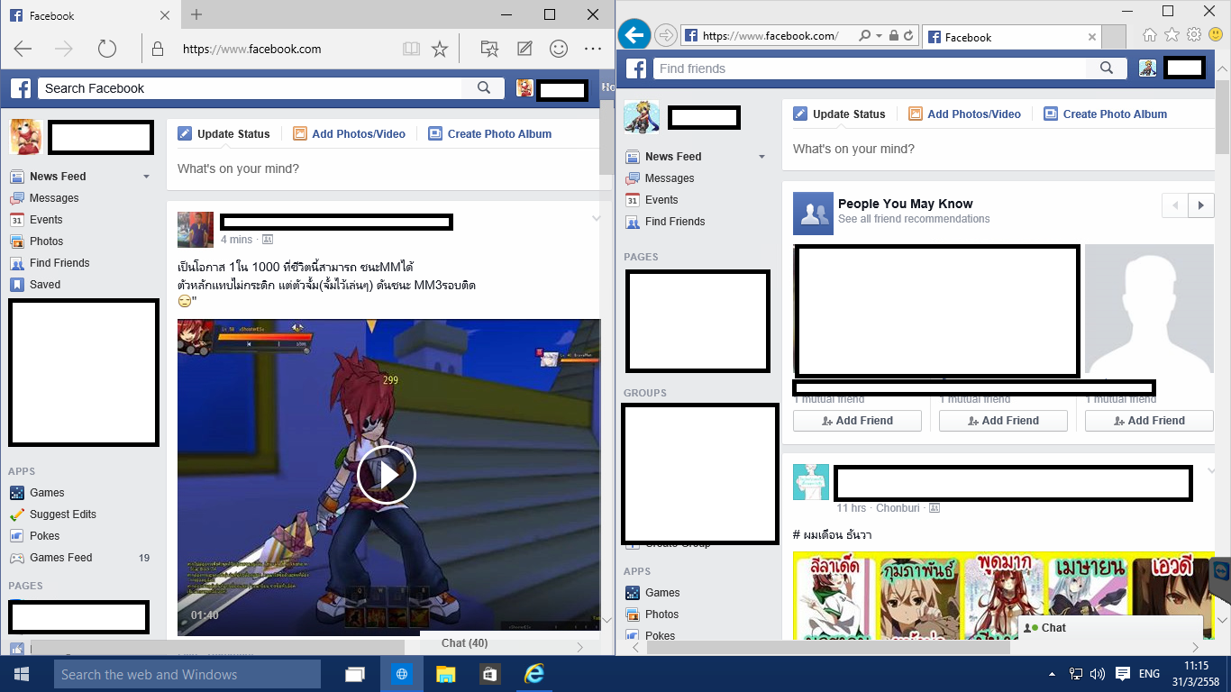Viewport: 1231px width, 692px height.
Task: Open File Explorer from taskbar
Action: click(x=445, y=674)
